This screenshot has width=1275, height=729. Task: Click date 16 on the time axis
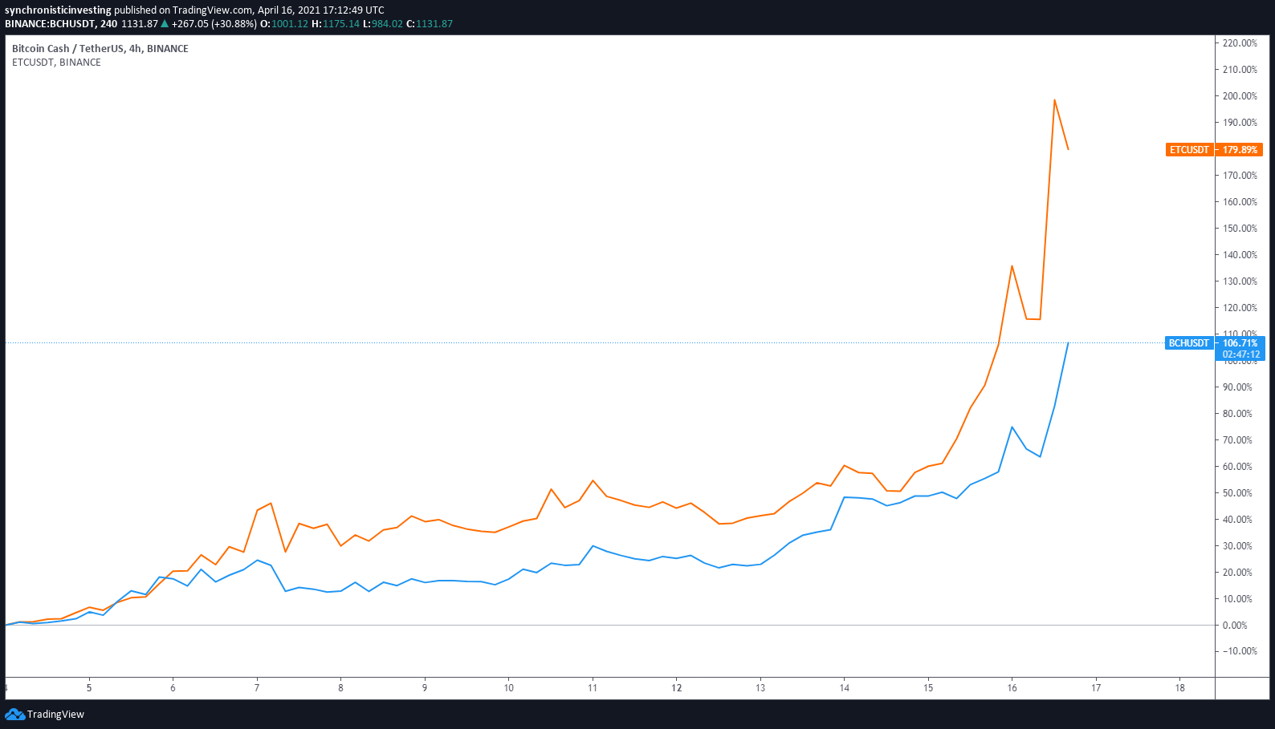tap(1012, 687)
